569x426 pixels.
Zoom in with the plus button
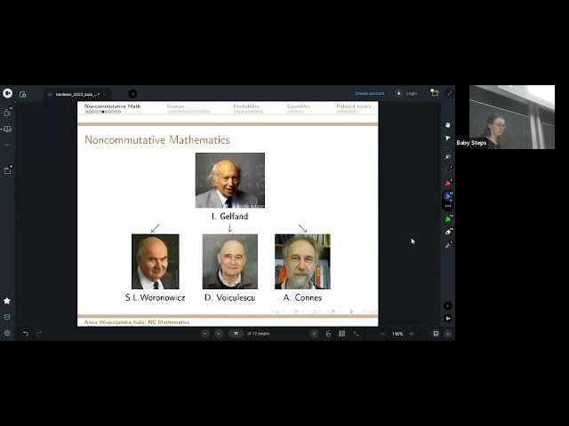pyautogui.click(x=412, y=334)
